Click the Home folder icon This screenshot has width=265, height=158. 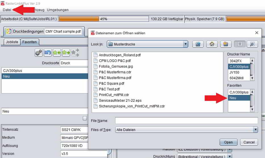pos(212,44)
